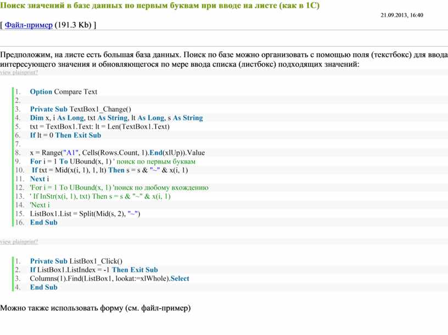
Task: Click the Dim x, i As Long line
Action: click(116, 117)
